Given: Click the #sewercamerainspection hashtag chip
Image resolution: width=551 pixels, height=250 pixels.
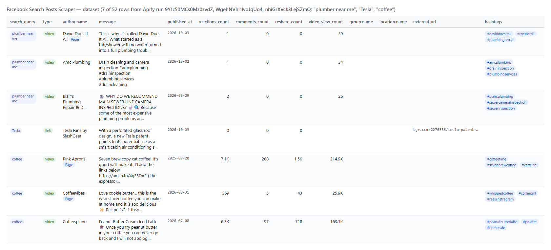Looking at the screenshot, I should point(506,102).
